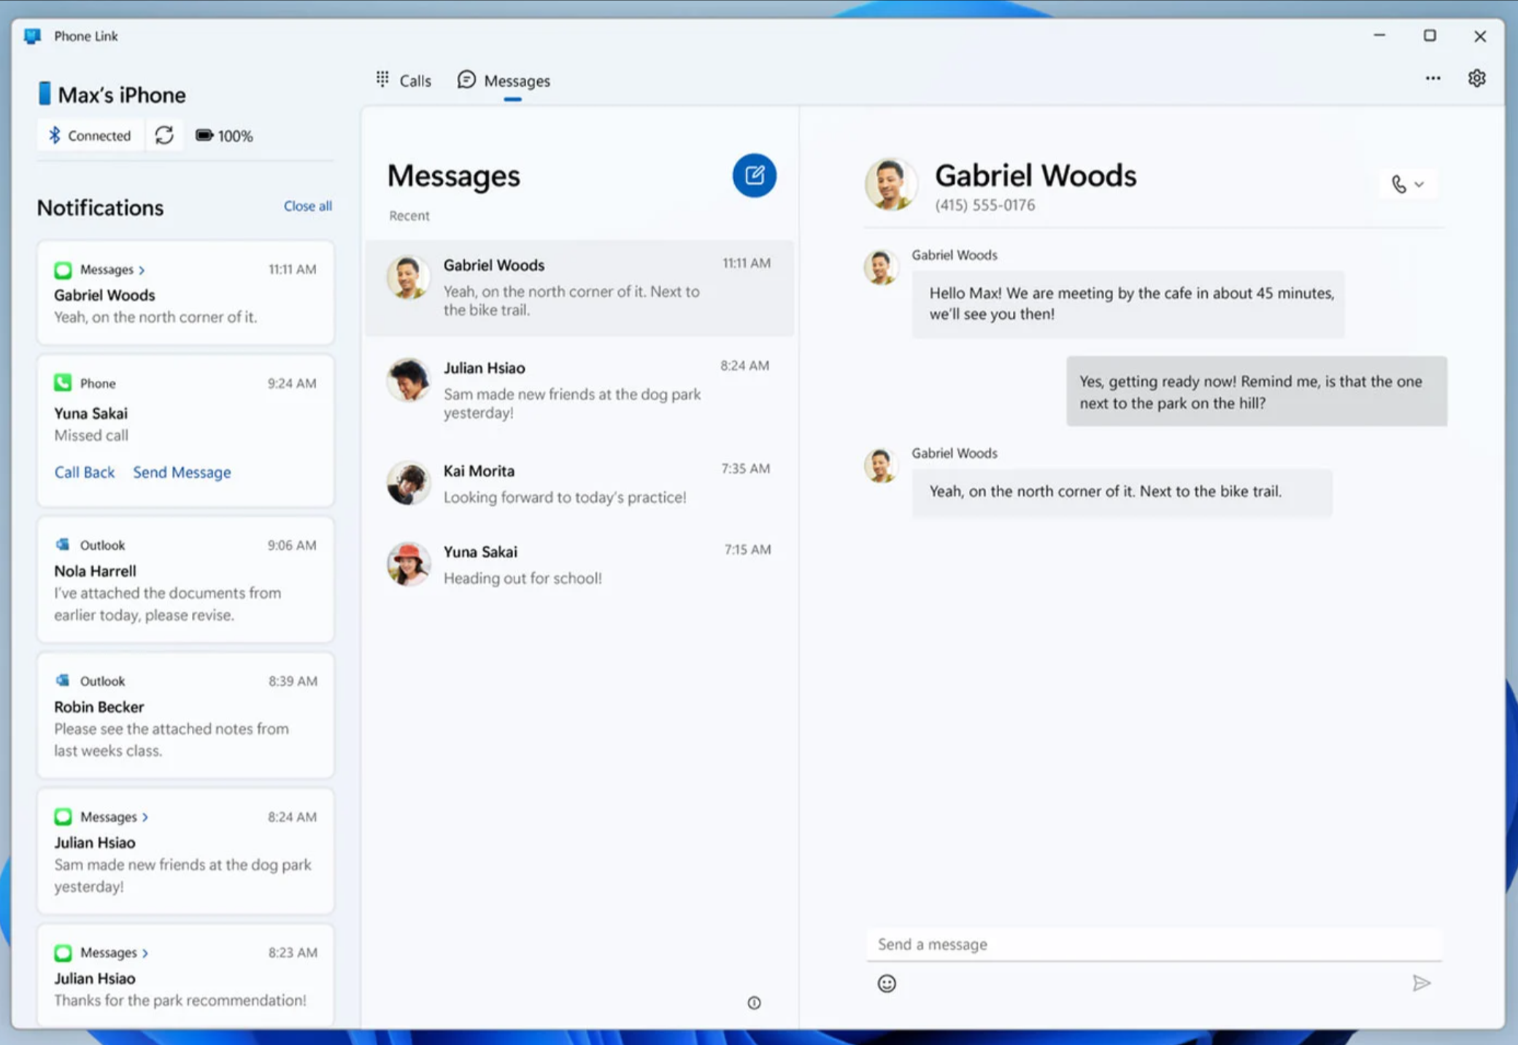Open the Yuna Sakai conversation
1518x1045 pixels.
(x=579, y=564)
